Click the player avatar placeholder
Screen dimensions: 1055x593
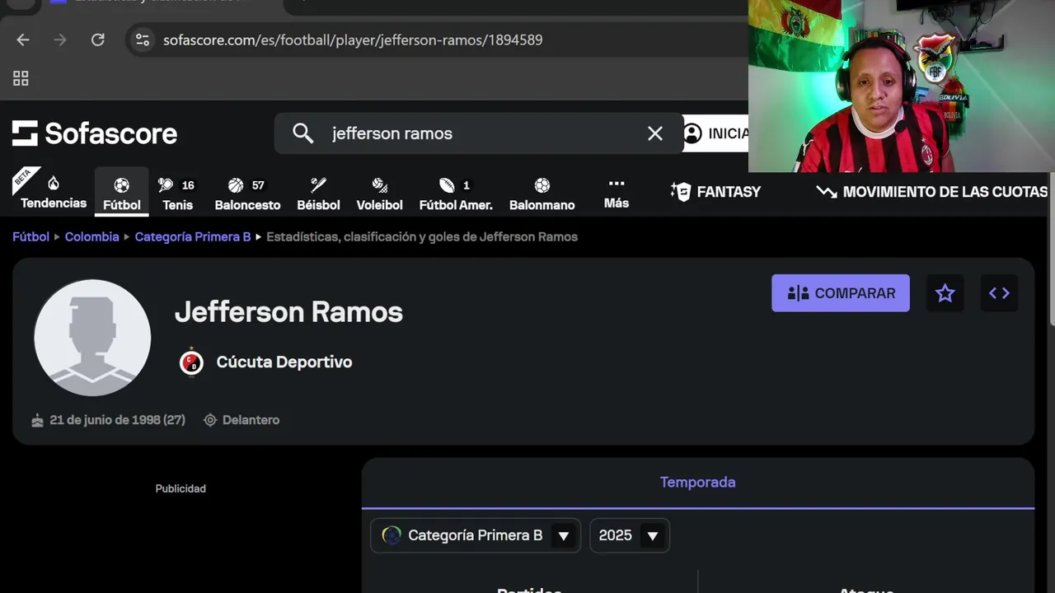[x=92, y=338]
